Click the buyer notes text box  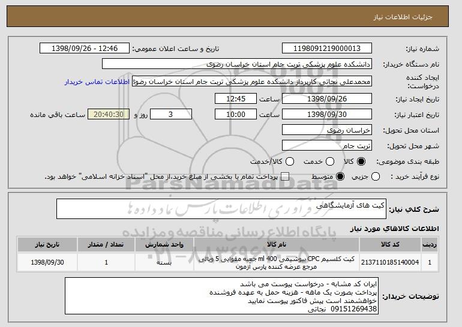(221, 296)
